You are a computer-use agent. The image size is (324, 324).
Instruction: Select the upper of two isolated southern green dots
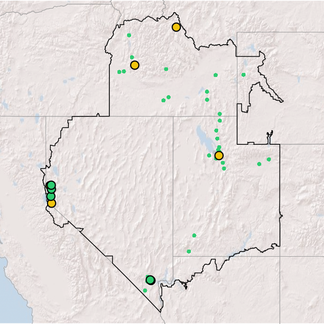(194, 235)
